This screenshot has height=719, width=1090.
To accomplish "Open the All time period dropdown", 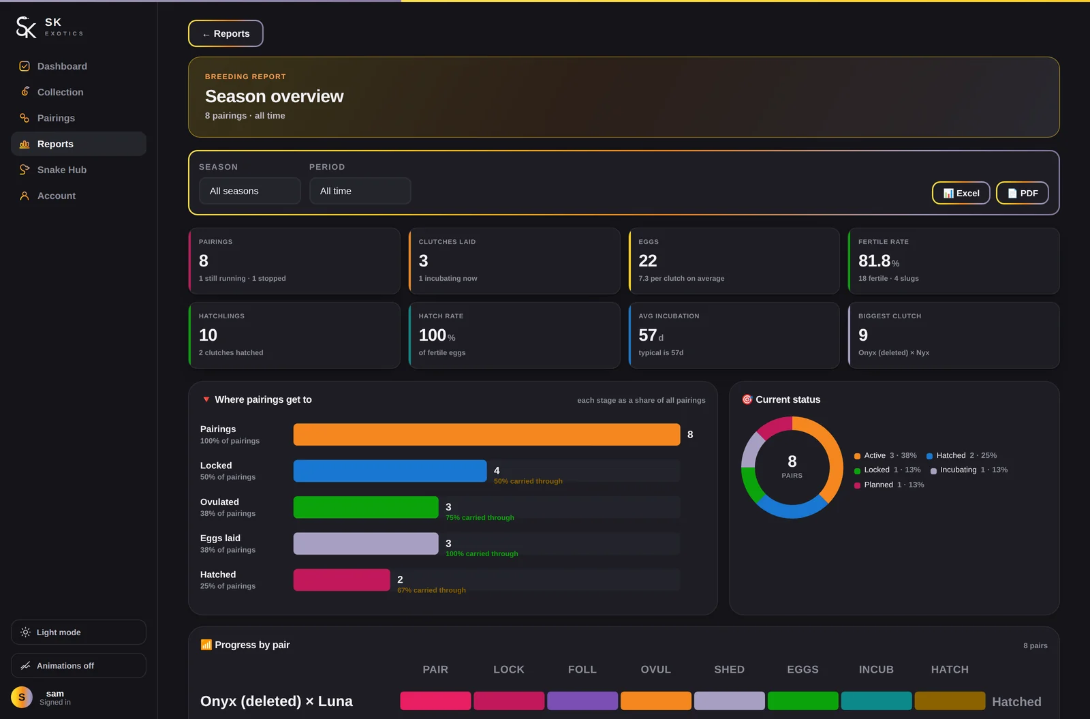I will pos(360,191).
